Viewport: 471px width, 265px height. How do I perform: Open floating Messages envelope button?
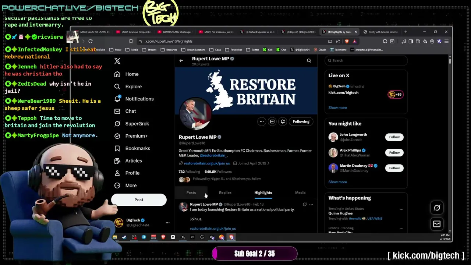click(x=437, y=224)
